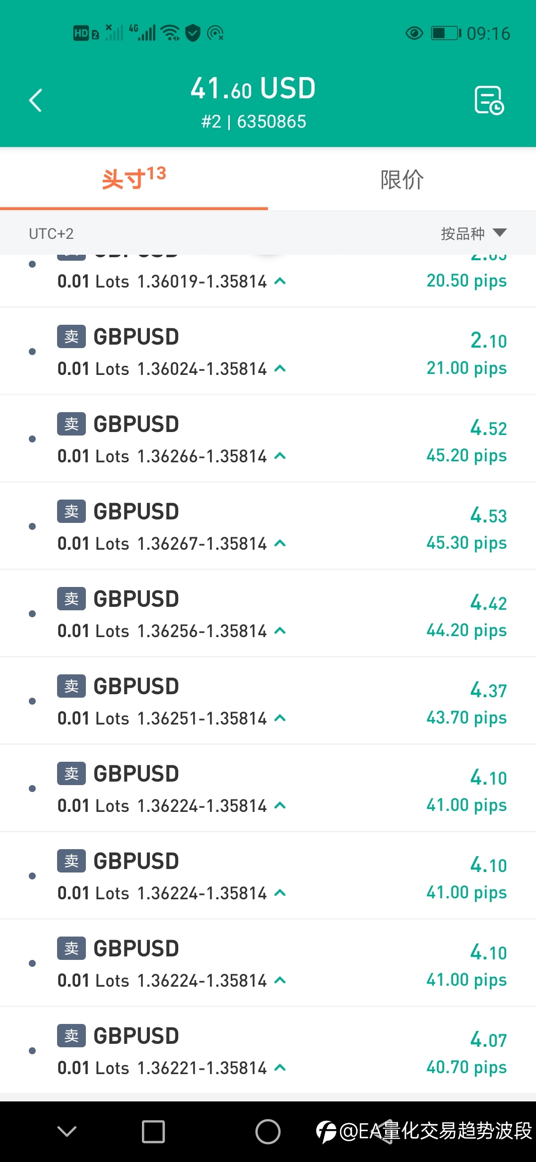The width and height of the screenshot is (536, 1162).
Task: Open the 40.70 pips GBPUSD position
Action: click(268, 1051)
